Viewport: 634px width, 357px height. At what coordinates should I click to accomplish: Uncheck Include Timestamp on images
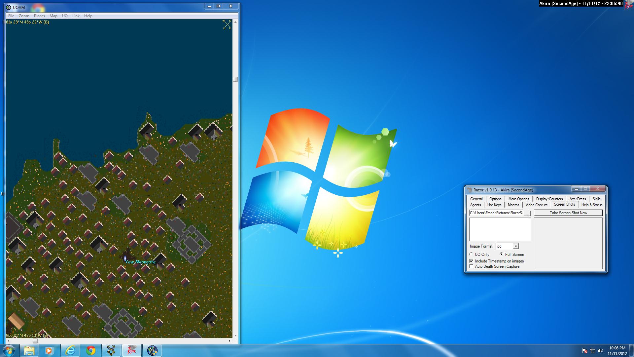tap(471, 261)
